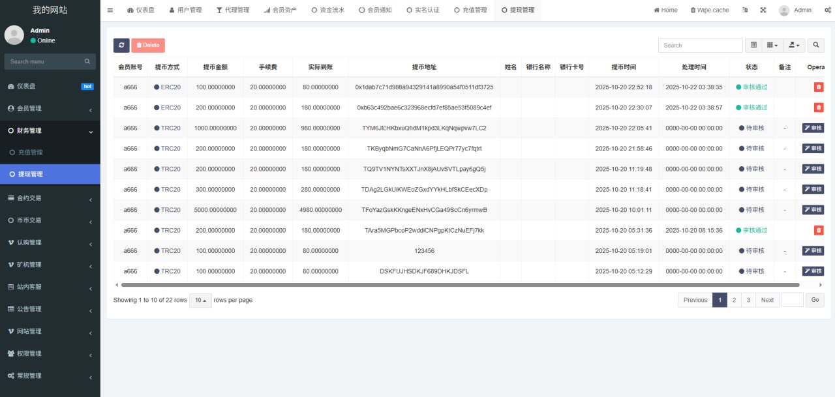This screenshot has height=397, width=835.
Task: Click 审核 button for the 1000.00000000 row
Action: (813, 128)
